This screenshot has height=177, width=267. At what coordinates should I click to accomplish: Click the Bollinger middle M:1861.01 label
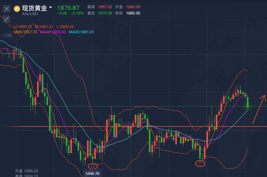pyautogui.click(x=44, y=27)
